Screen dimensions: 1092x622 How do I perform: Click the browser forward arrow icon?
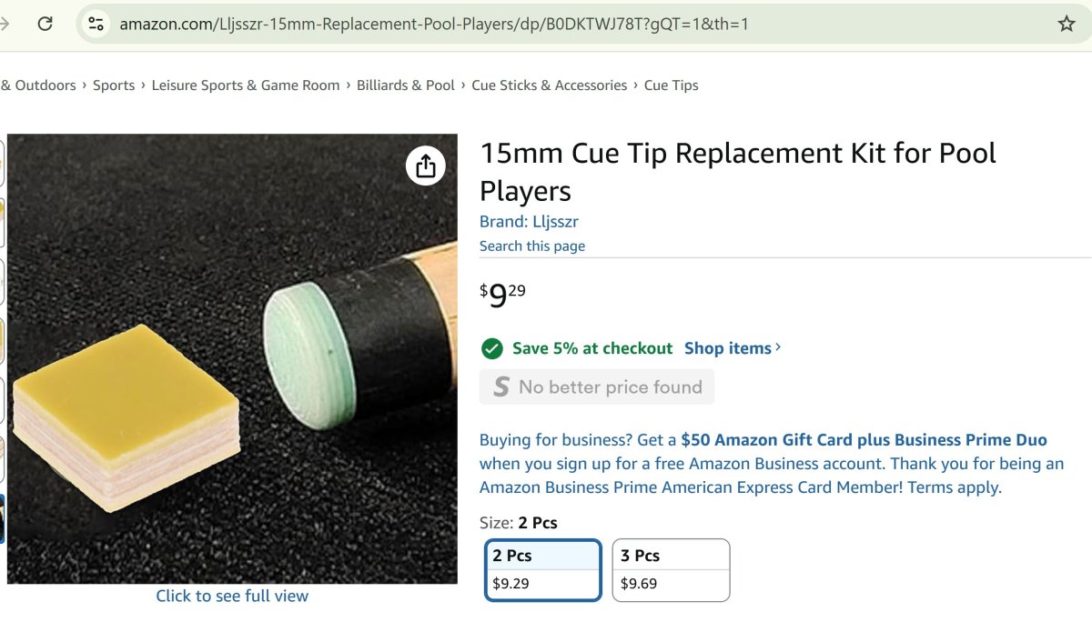coord(5,25)
